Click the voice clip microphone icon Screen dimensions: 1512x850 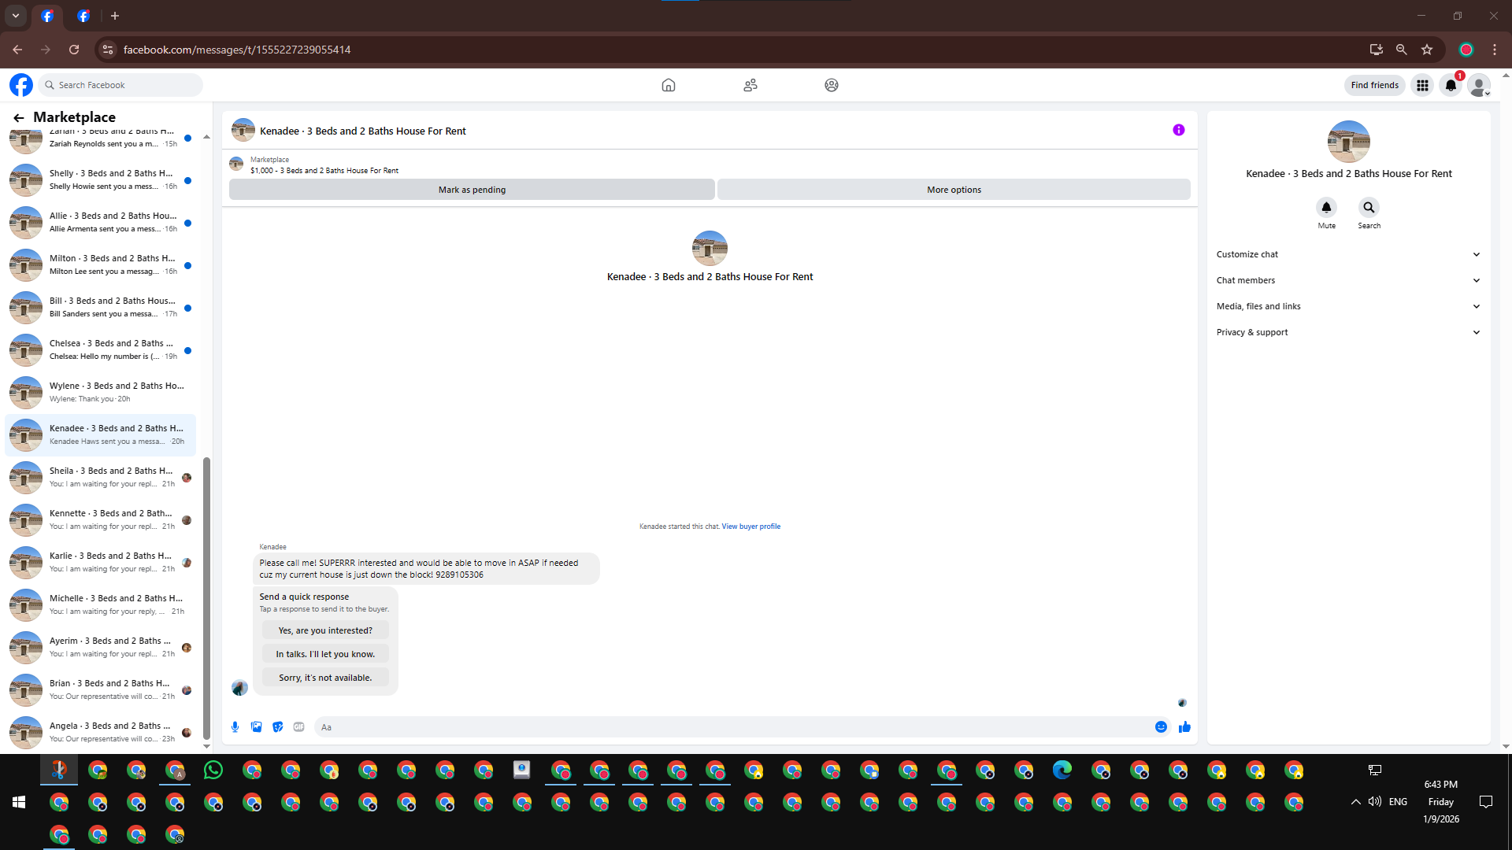235,727
